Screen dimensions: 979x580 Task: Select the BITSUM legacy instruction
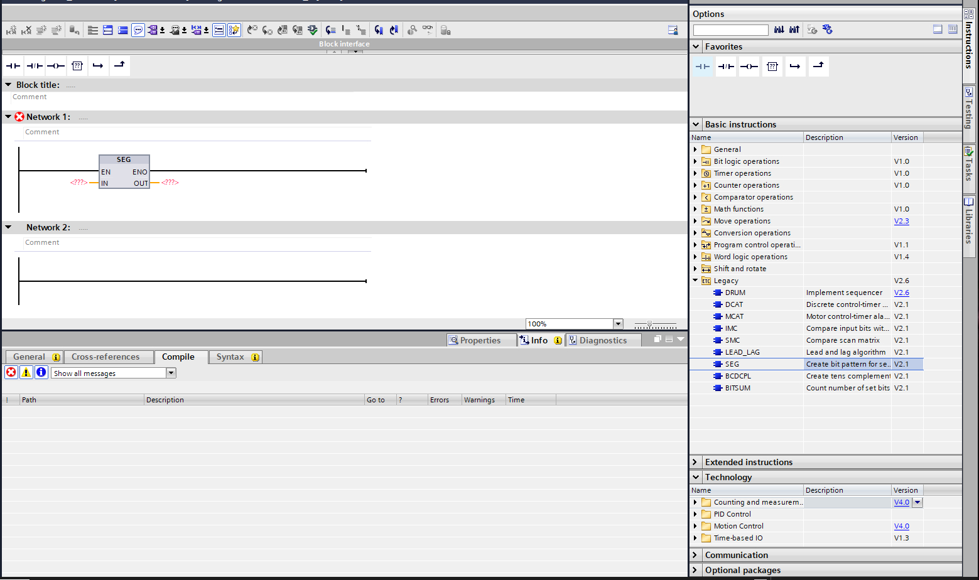pyautogui.click(x=737, y=388)
